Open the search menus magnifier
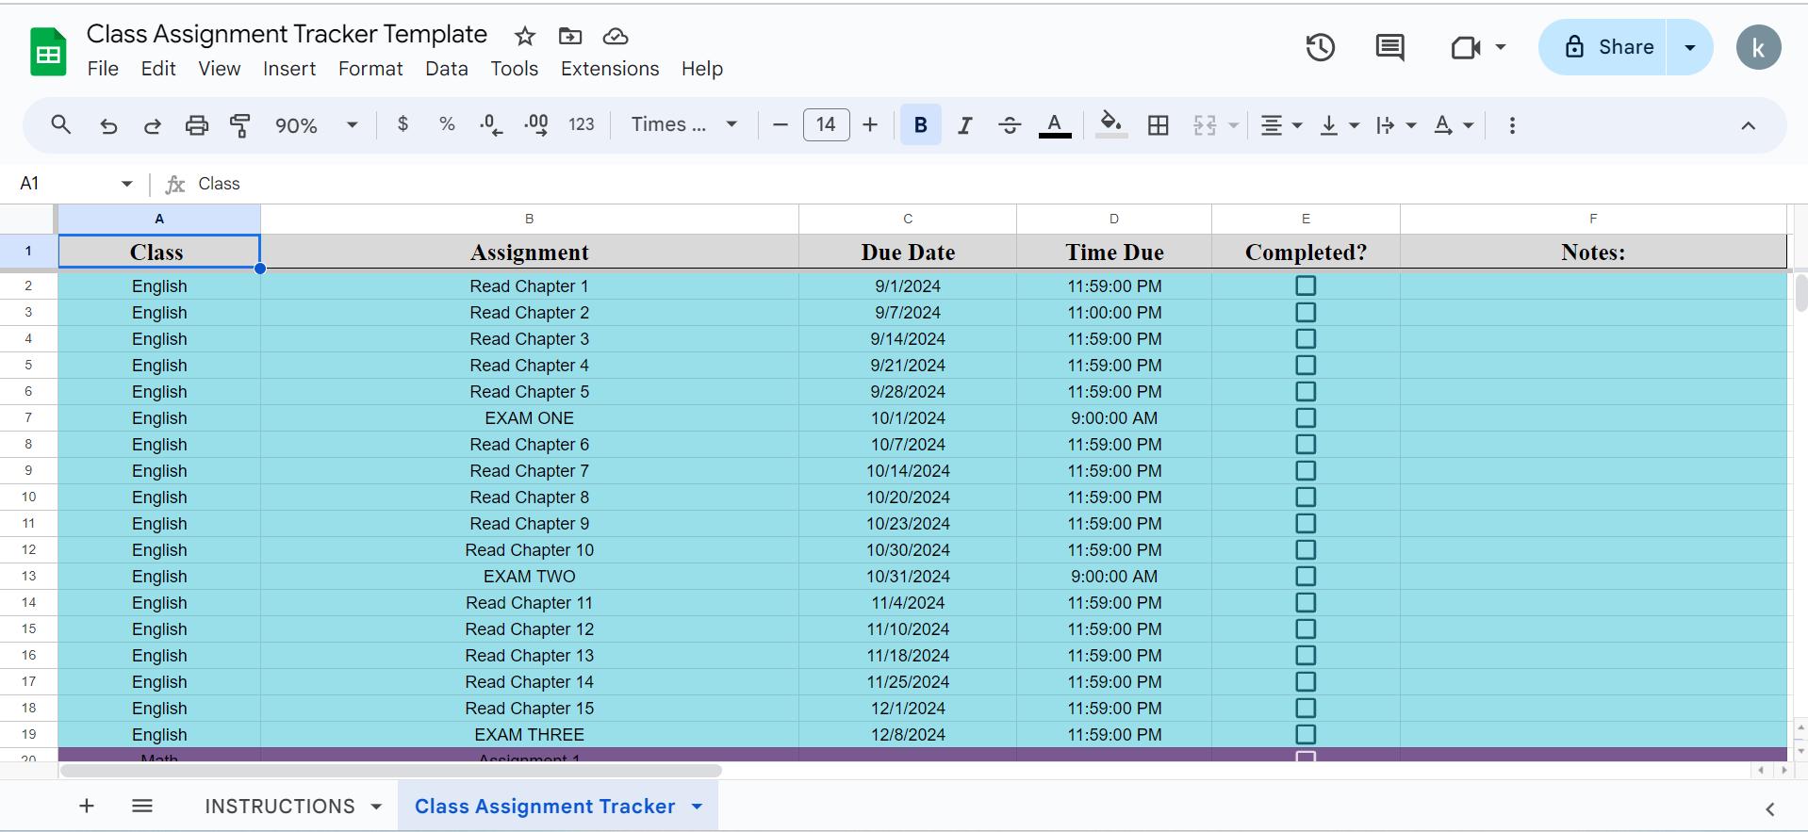 61,125
